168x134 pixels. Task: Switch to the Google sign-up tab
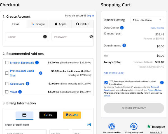tap(38, 24)
